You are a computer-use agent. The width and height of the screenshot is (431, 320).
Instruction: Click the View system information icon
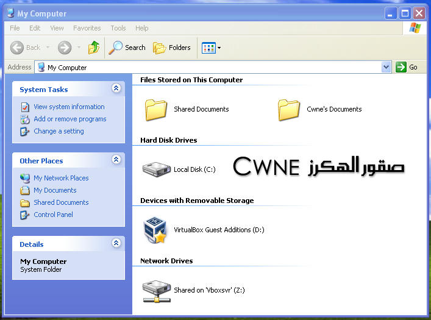coord(25,107)
